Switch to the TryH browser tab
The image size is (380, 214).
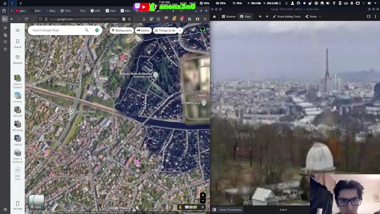[81, 11]
